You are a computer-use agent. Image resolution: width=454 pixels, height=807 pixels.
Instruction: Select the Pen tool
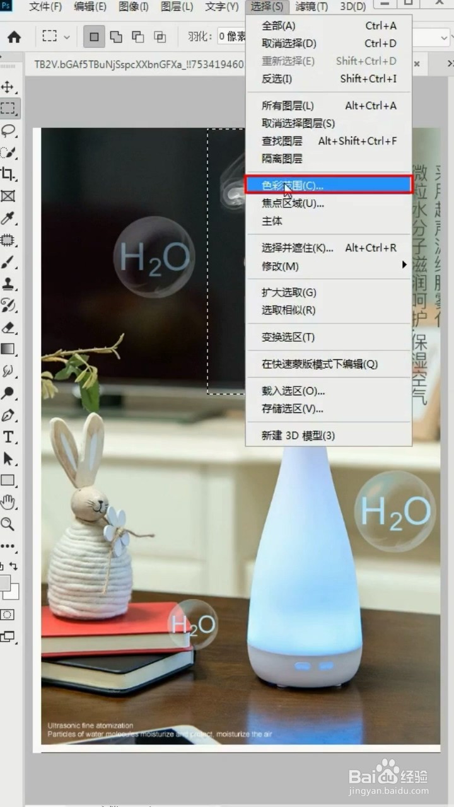(x=8, y=415)
